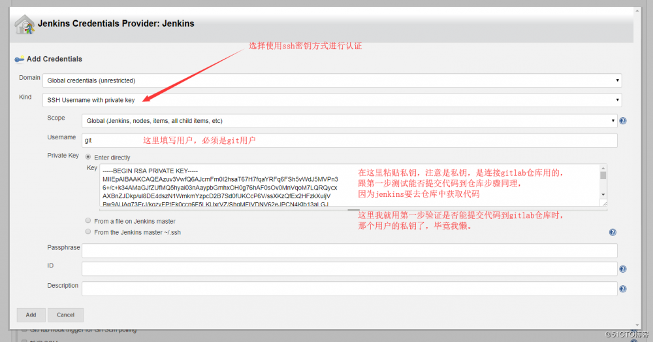Select From the Jenkins master ~/.ssh option
Screen dimensions: 653x342
coord(88,231)
